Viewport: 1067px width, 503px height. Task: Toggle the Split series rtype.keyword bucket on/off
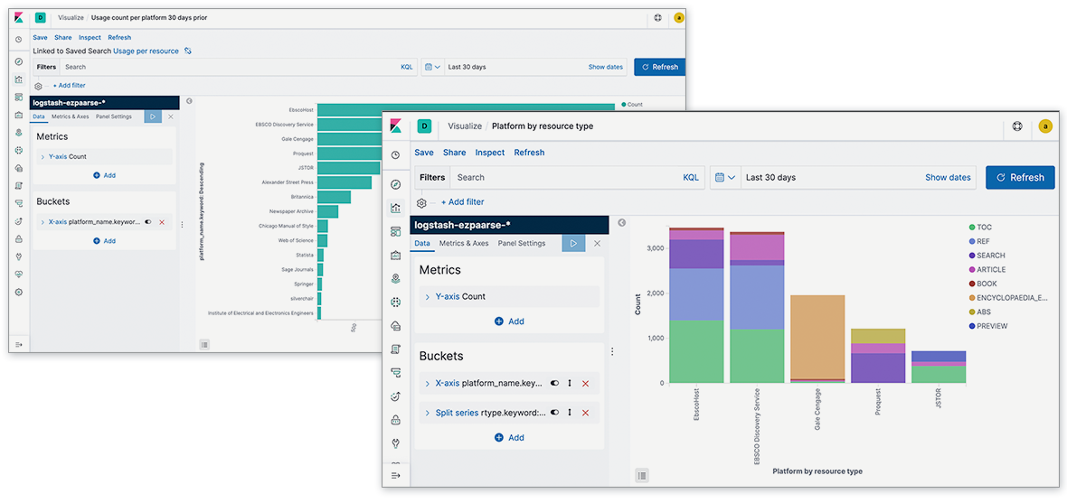coord(554,413)
